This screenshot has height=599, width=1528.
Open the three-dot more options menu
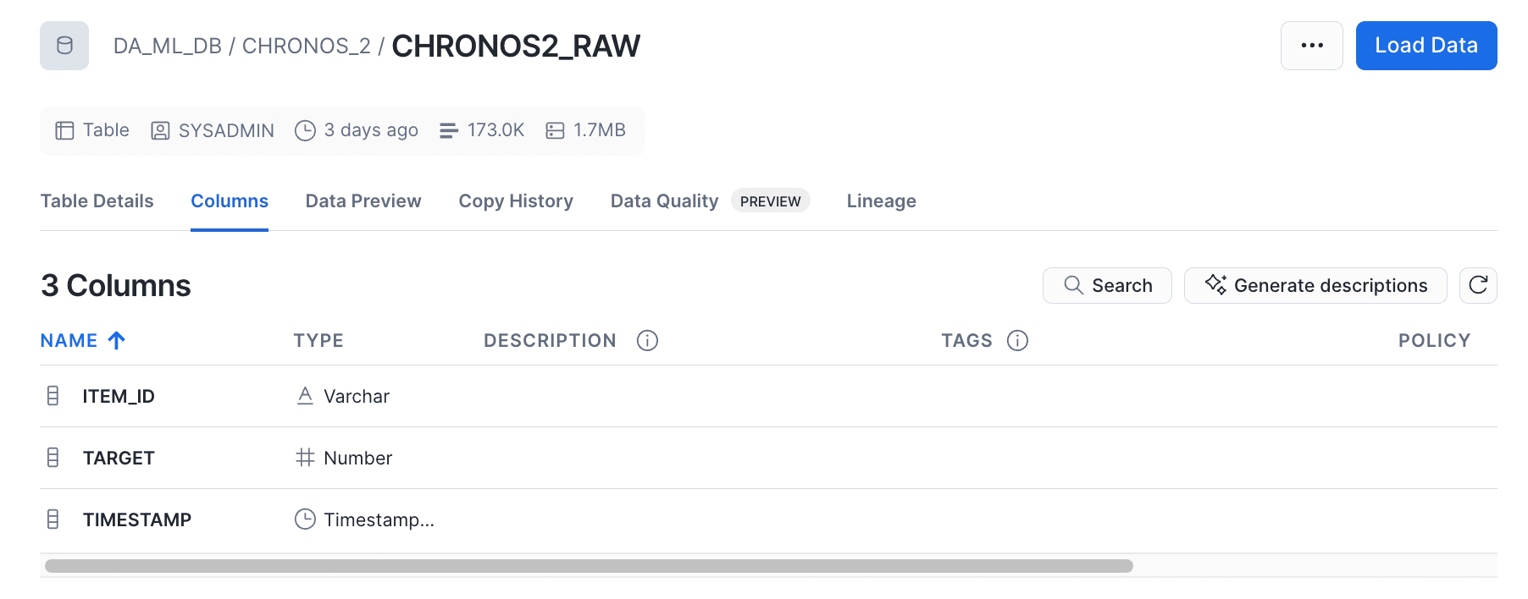click(1311, 46)
